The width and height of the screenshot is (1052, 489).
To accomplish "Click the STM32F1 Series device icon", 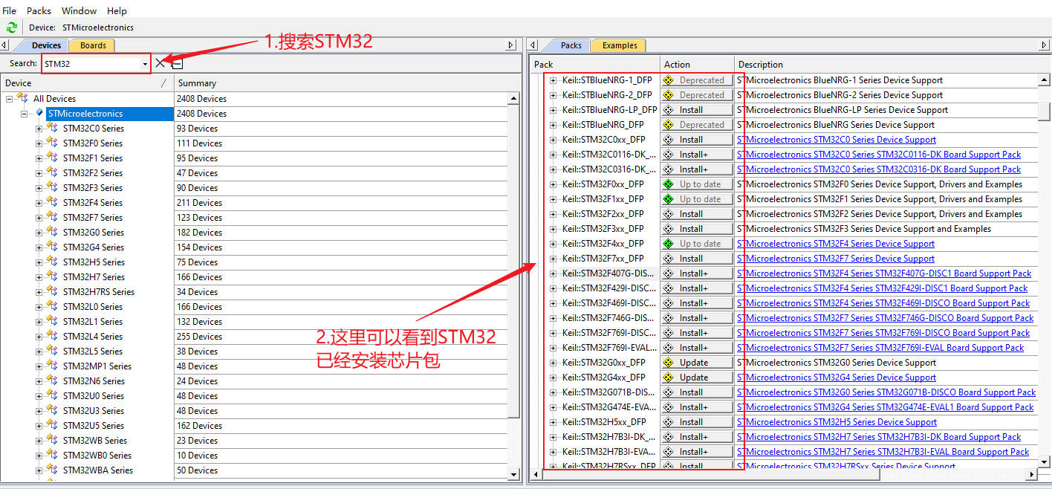I will (x=52, y=158).
